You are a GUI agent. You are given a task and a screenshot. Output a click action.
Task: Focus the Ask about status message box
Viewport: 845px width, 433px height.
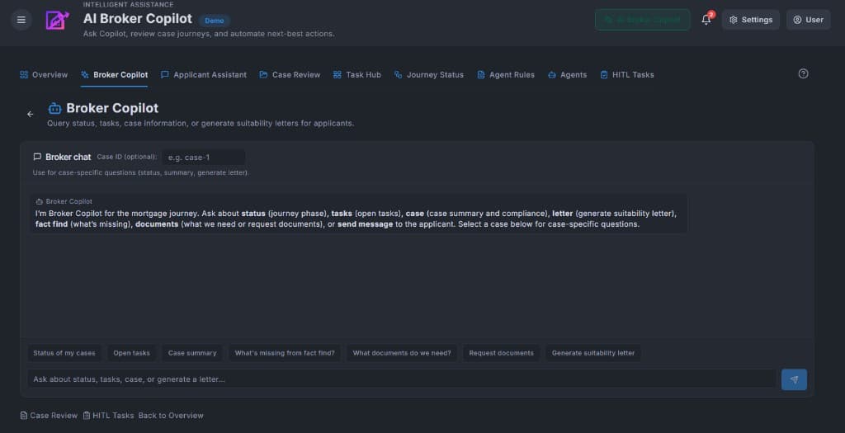pos(402,379)
